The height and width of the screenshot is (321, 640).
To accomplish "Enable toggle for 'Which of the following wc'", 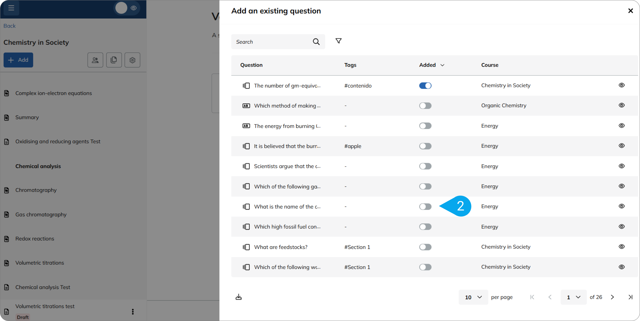I will [x=425, y=267].
